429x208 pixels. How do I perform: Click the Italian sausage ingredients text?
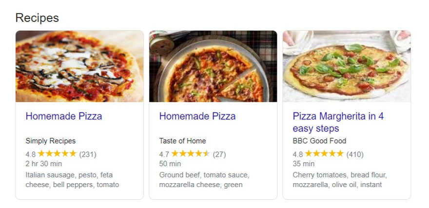[x=72, y=180]
